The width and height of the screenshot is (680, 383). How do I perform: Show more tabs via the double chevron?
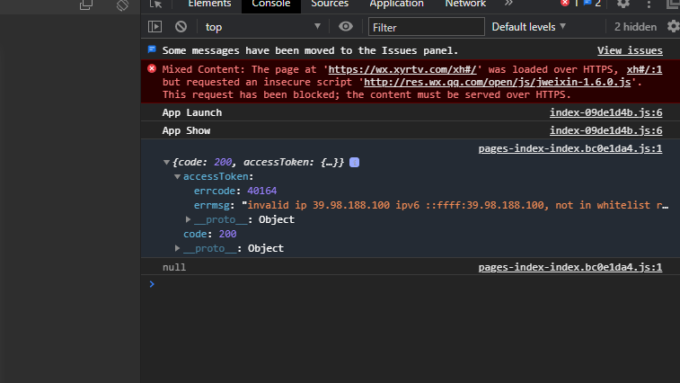coord(508,4)
